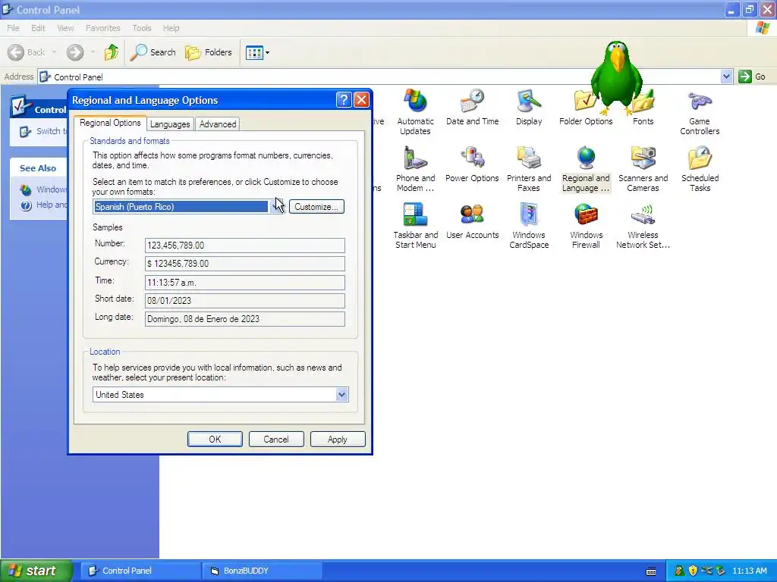Screen dimensions: 777x582
Task: Open the Help menu
Action: coord(171,28)
